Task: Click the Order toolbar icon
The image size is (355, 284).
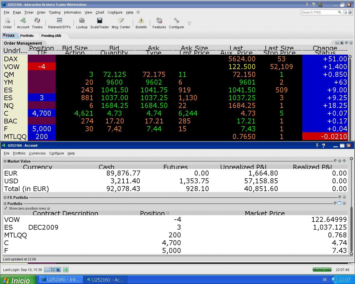Action: tap(7, 21)
